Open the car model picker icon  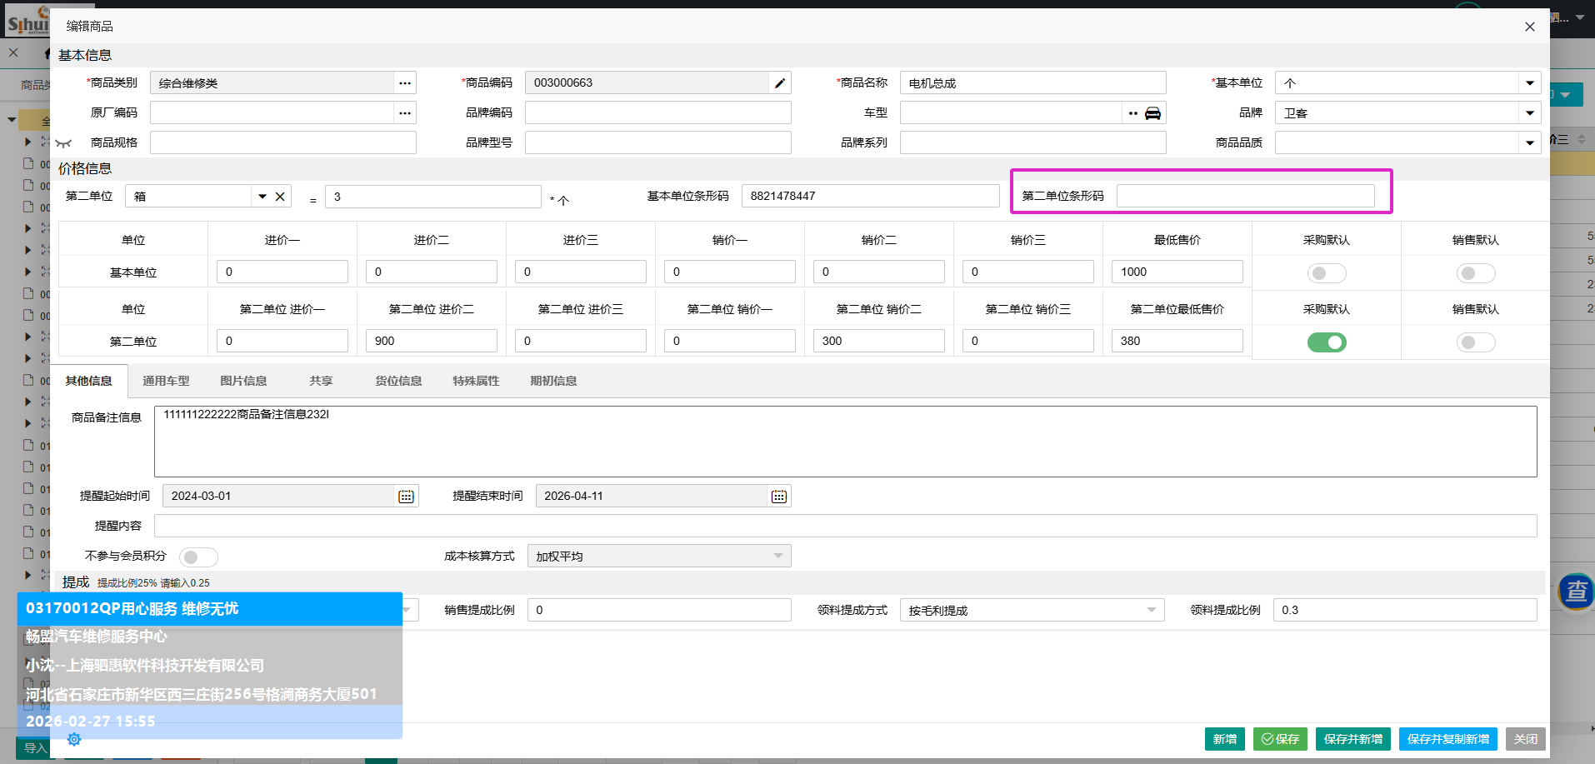pos(1152,113)
